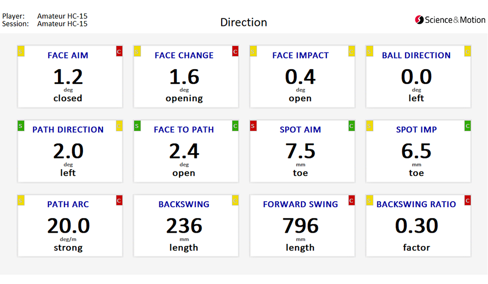488x284 pixels.
Task: Click the red C badge on Backswing Ratio
Action: tap(467, 201)
